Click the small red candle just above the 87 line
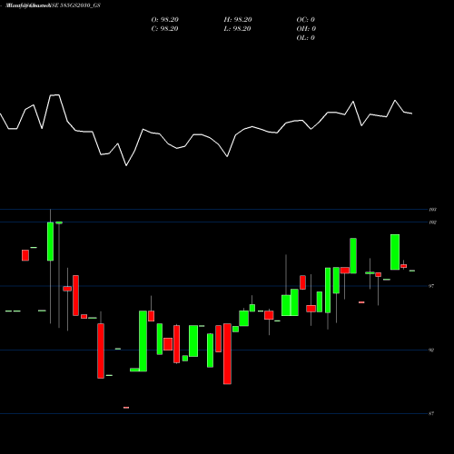Screen dimensions: 454x454 click(x=126, y=408)
